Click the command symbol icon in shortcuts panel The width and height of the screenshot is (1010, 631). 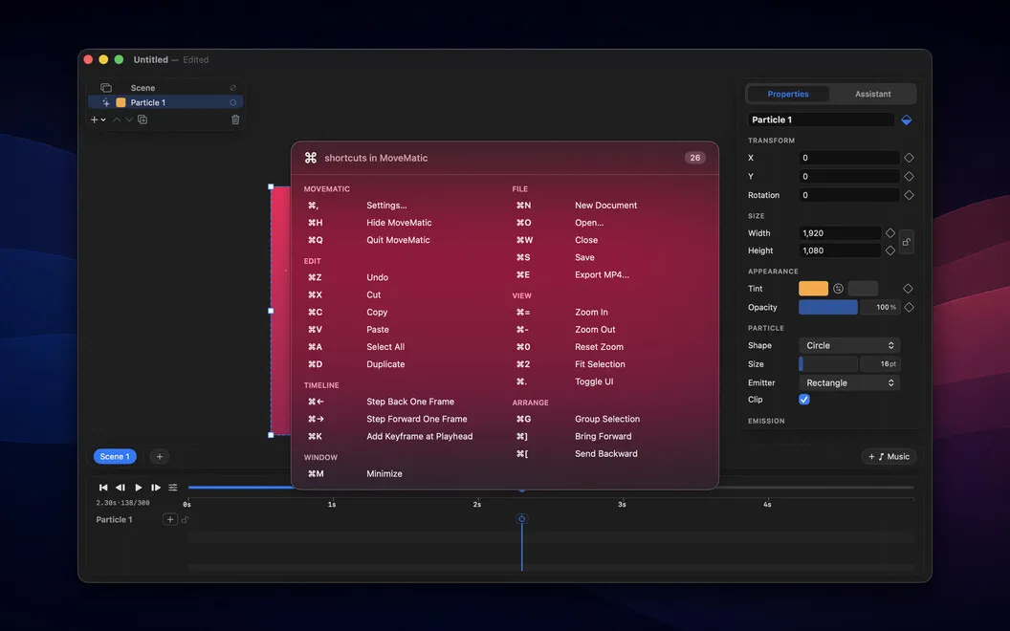click(311, 158)
